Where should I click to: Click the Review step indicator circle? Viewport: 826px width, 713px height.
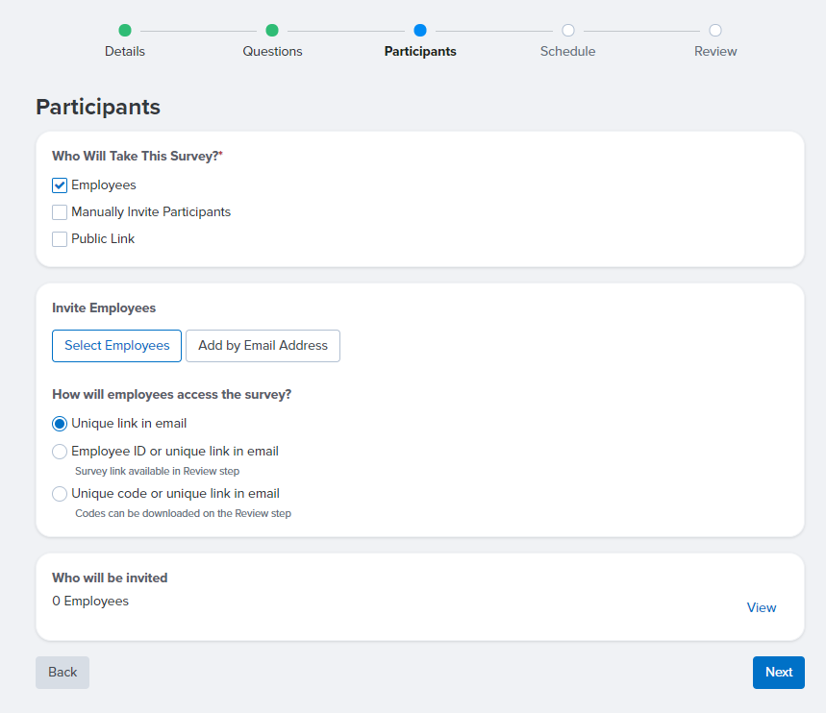click(x=714, y=31)
